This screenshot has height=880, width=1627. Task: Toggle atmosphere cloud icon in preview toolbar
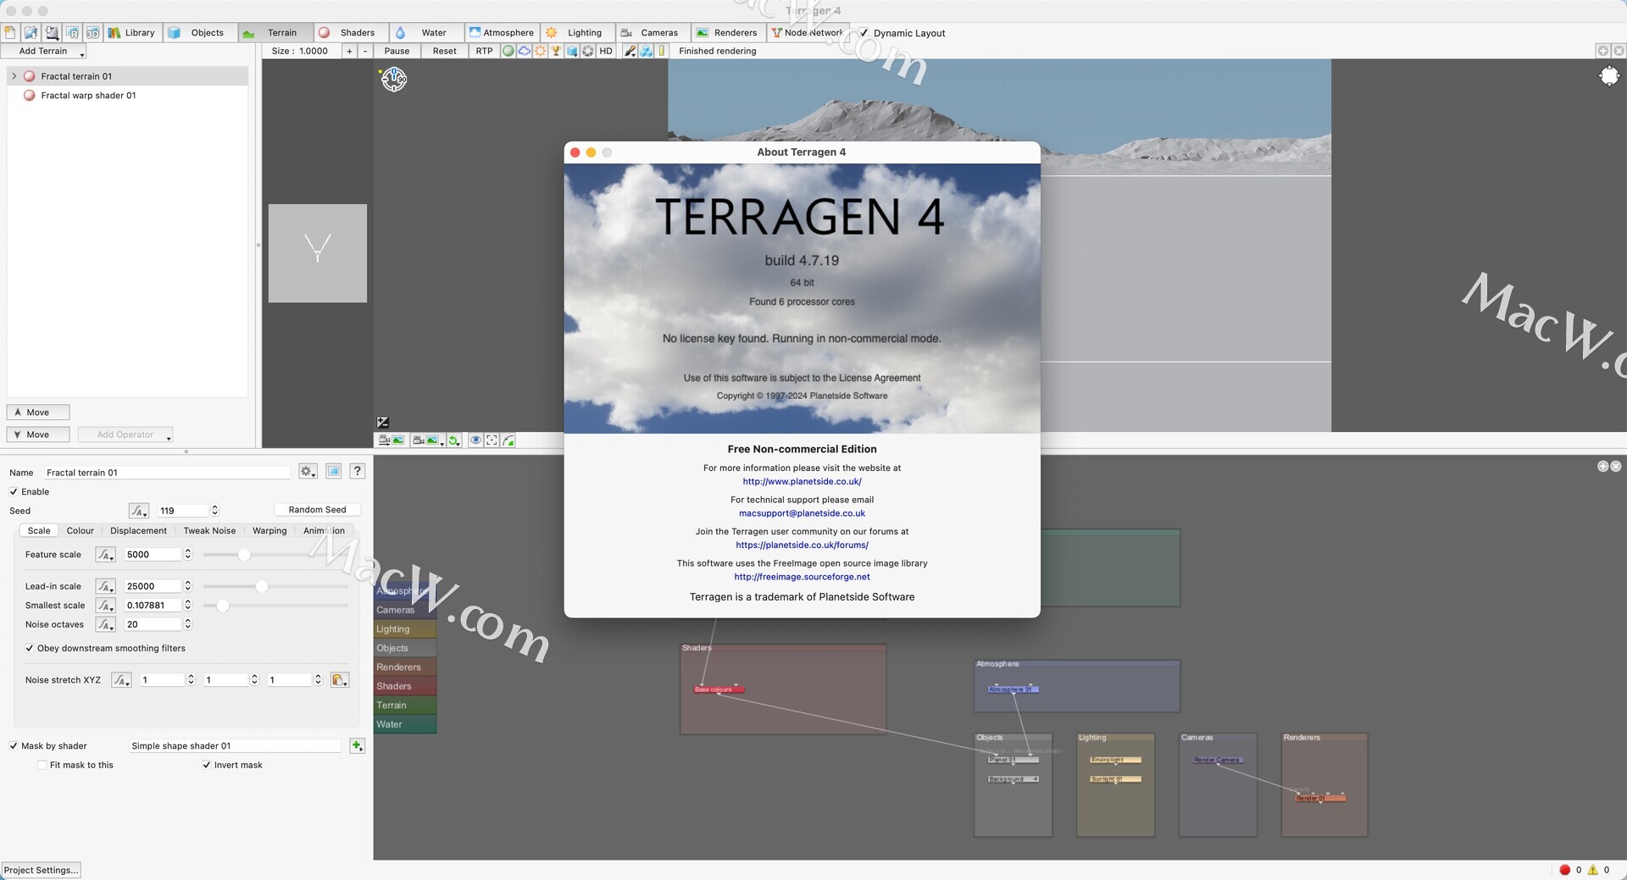pyautogui.click(x=525, y=51)
